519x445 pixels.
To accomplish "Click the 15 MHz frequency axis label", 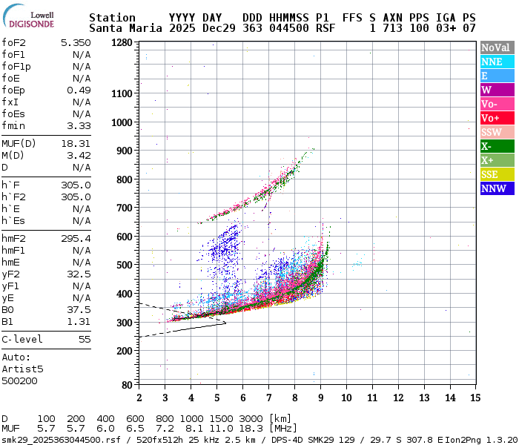I will coord(475,398).
